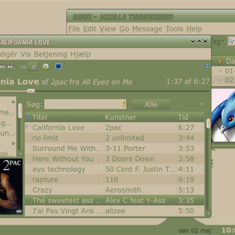Click Thunderbird's search magnifier icon
The height and width of the screenshot is (235, 235).
click(231, 41)
